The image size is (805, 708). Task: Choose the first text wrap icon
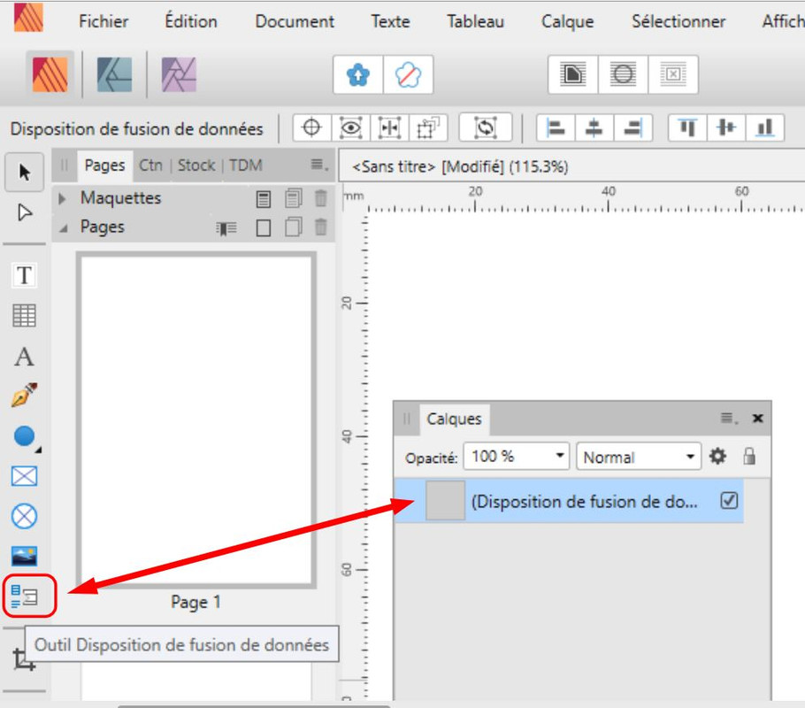tap(573, 74)
